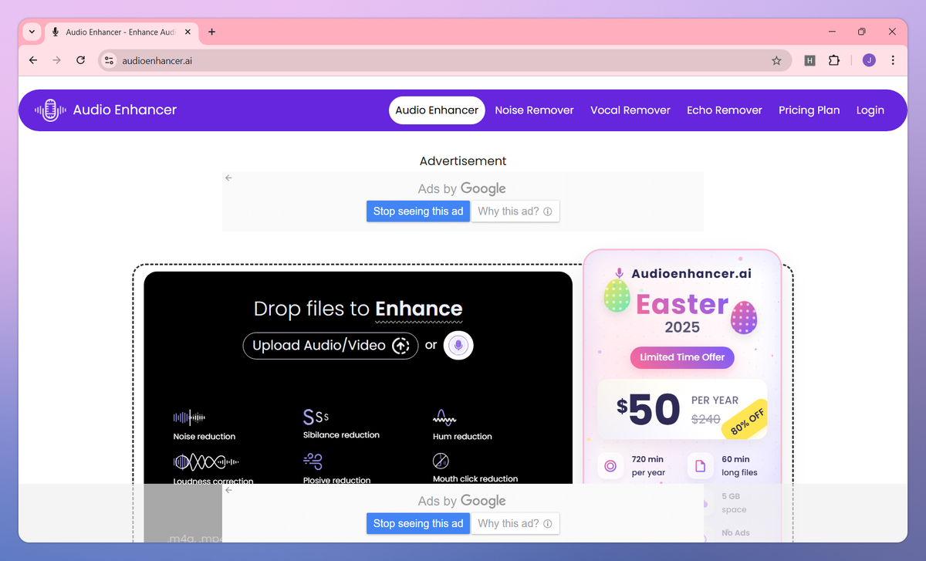Screen dimensions: 926x561
Task: Bookmark this page with star icon
Action: coord(776,60)
